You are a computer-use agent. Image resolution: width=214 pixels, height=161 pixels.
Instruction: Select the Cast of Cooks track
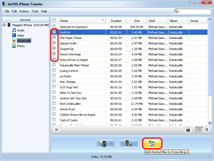[68, 120]
